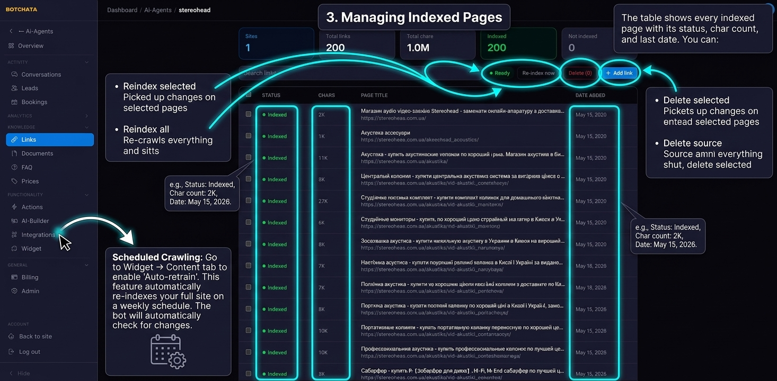
Task: Click the Admin gear icon
Action: (15, 291)
